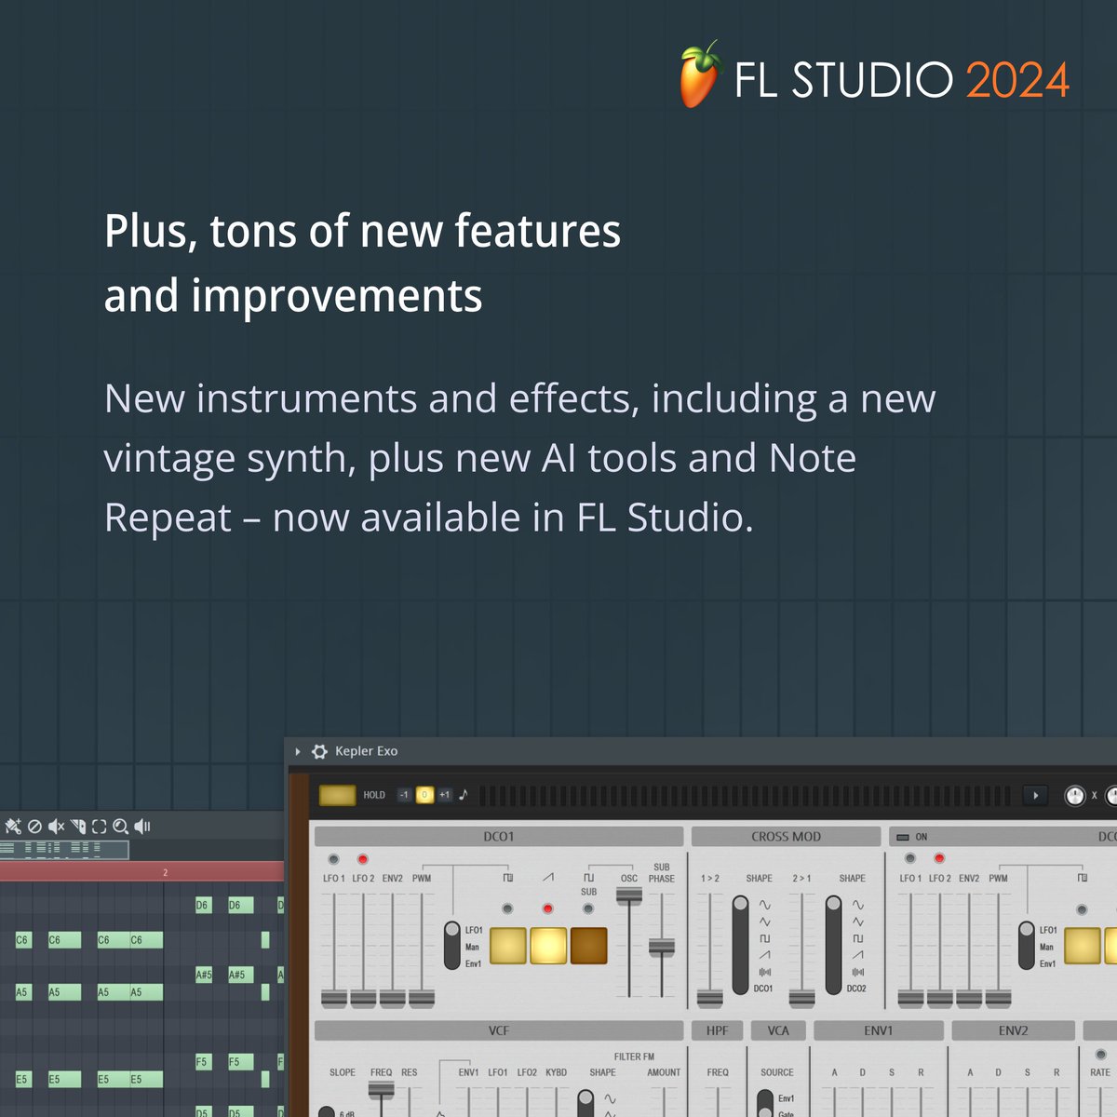The width and height of the screenshot is (1117, 1117).
Task: Click the DCO1 LFO 2 slider handle
Action: [363, 999]
